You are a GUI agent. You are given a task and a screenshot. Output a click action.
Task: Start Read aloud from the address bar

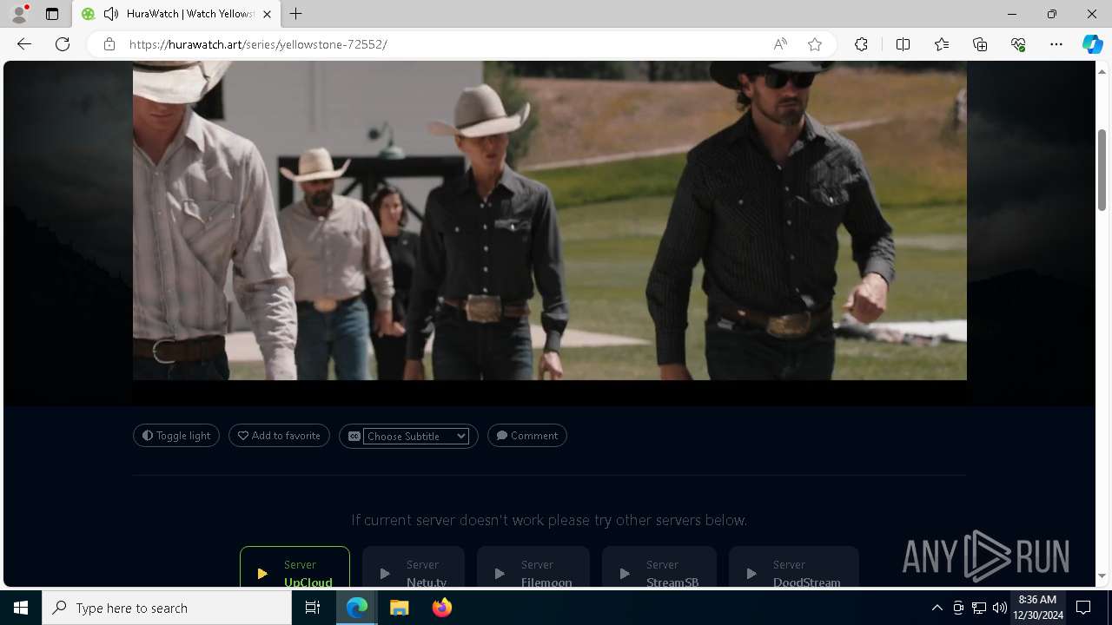click(x=780, y=44)
